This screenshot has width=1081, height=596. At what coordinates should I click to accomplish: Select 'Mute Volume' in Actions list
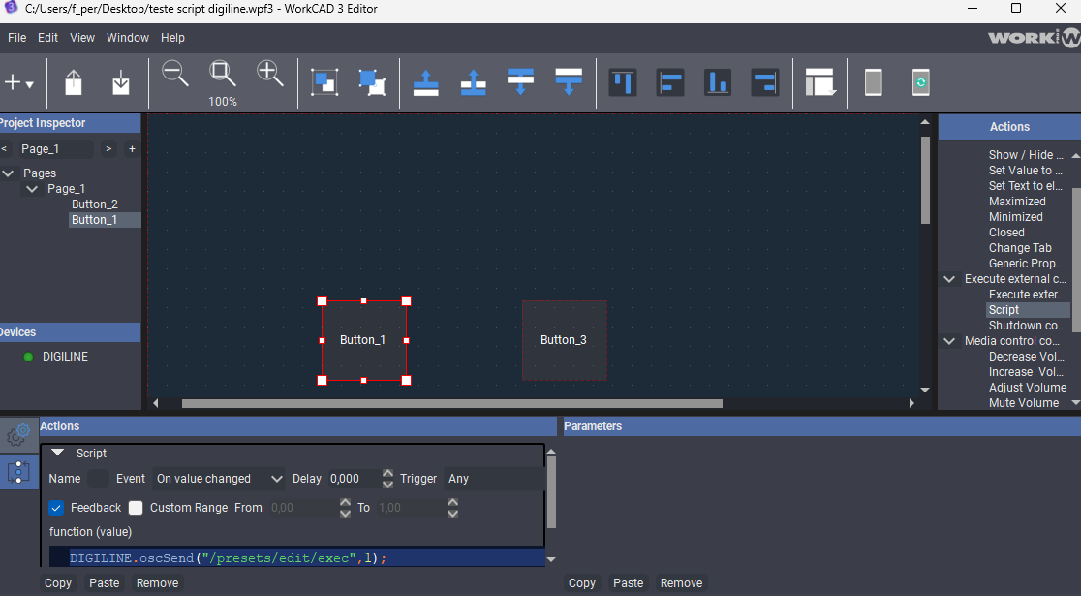(1024, 403)
